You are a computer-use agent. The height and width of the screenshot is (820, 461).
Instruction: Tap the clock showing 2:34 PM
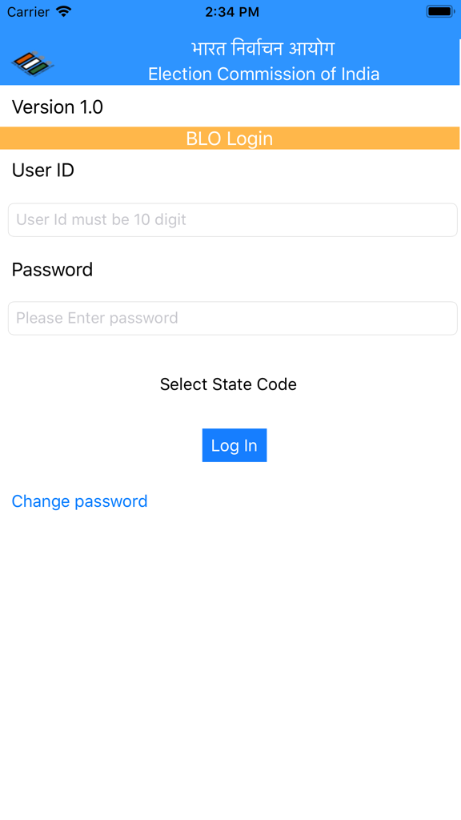tap(230, 12)
